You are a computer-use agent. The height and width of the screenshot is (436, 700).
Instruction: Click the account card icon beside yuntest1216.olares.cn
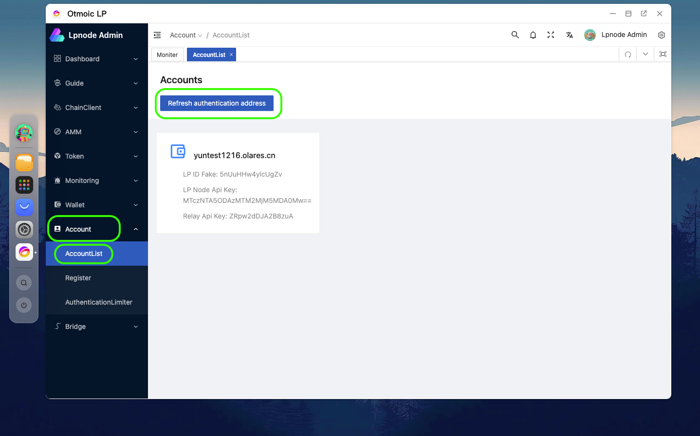point(178,151)
